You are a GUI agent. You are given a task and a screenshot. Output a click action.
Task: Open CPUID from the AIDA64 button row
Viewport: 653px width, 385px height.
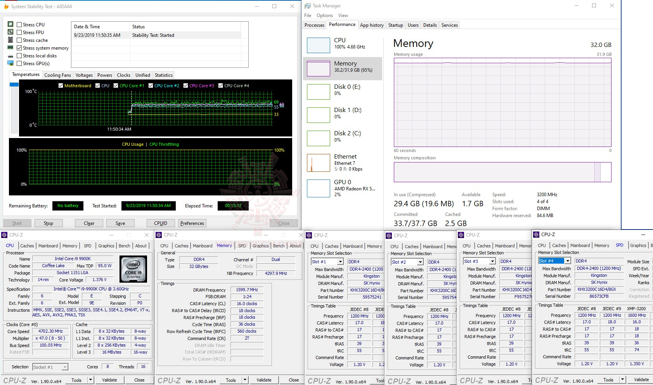click(x=161, y=223)
